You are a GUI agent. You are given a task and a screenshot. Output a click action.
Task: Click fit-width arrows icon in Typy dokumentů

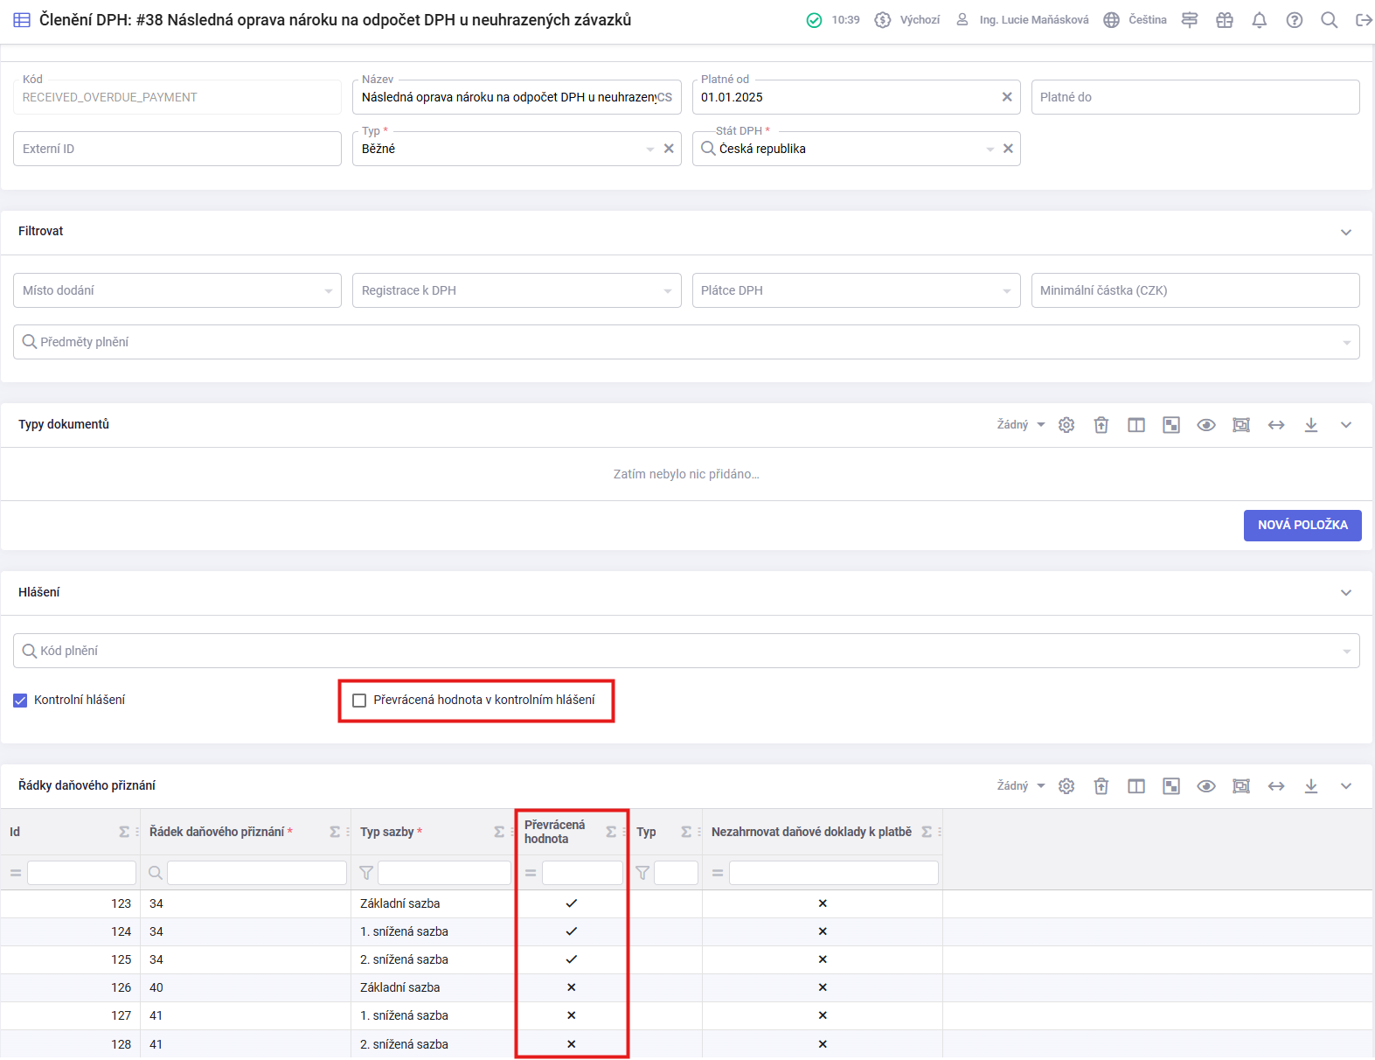pyautogui.click(x=1276, y=425)
